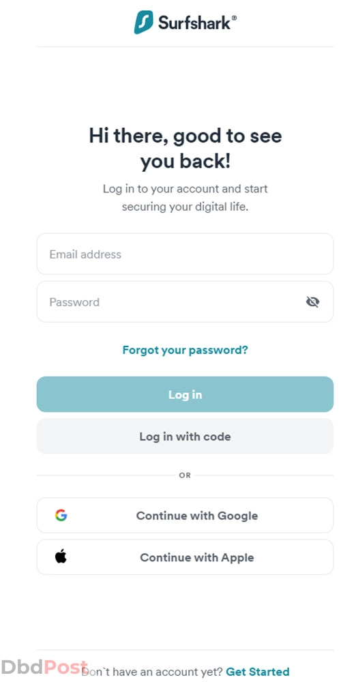This screenshot has height=682, width=356.
Task: Click the black Apple logo icon
Action: [x=61, y=557]
